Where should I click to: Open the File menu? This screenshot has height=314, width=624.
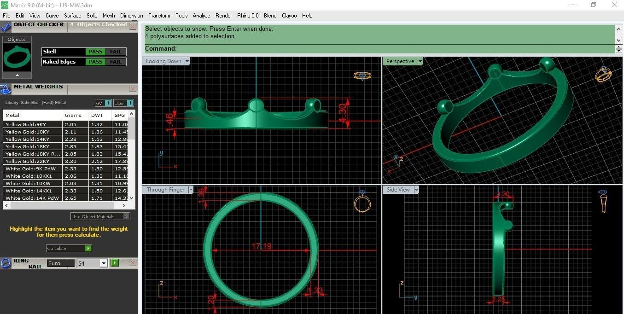(x=6, y=16)
